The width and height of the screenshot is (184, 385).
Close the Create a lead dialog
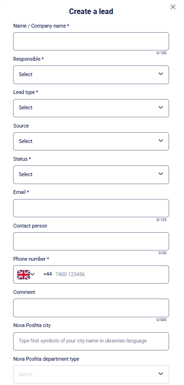pyautogui.click(x=173, y=7)
